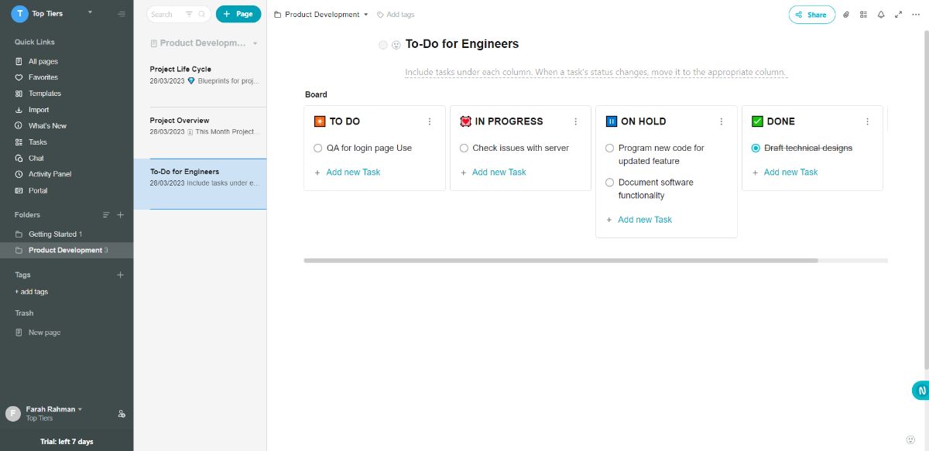Viewport: 929px width, 451px height.
Task: Click the board's horizontal scrollbar
Action: [x=560, y=261]
